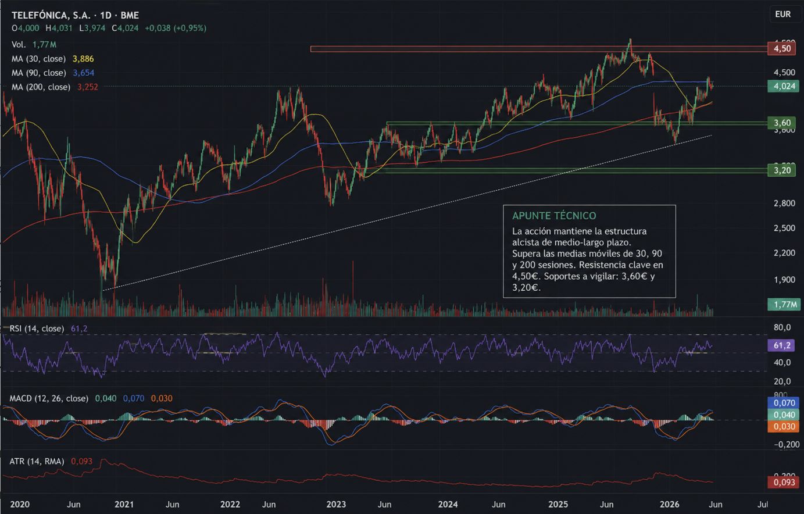Click the 4,024 current price axis label
The image size is (804, 514).
pyautogui.click(x=783, y=86)
